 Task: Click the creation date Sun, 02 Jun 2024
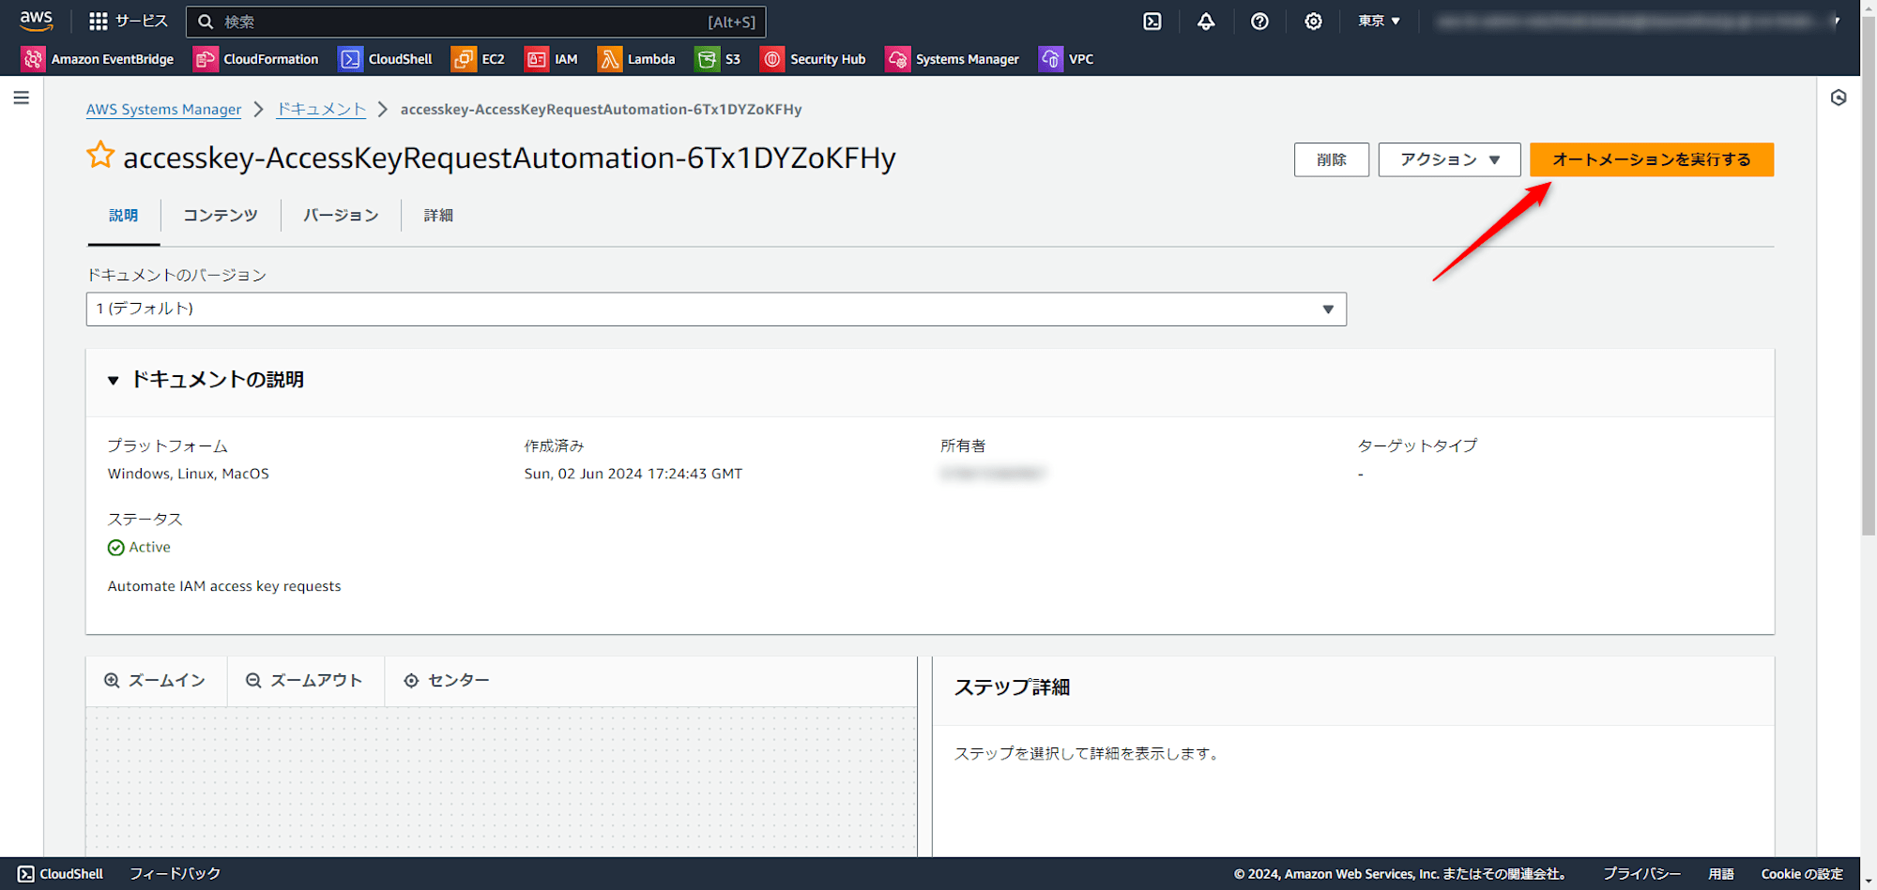633,475
